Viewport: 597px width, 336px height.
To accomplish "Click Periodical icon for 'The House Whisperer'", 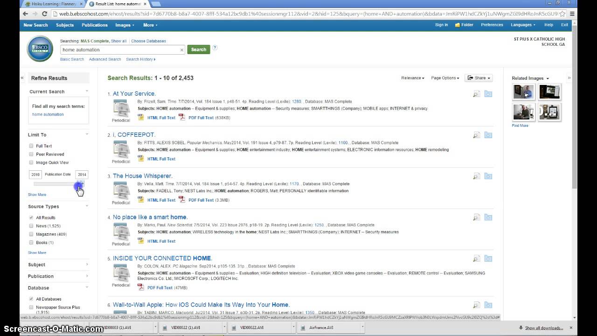I will point(121,190).
